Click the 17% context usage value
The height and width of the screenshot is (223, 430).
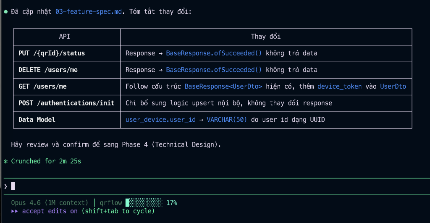(172, 203)
